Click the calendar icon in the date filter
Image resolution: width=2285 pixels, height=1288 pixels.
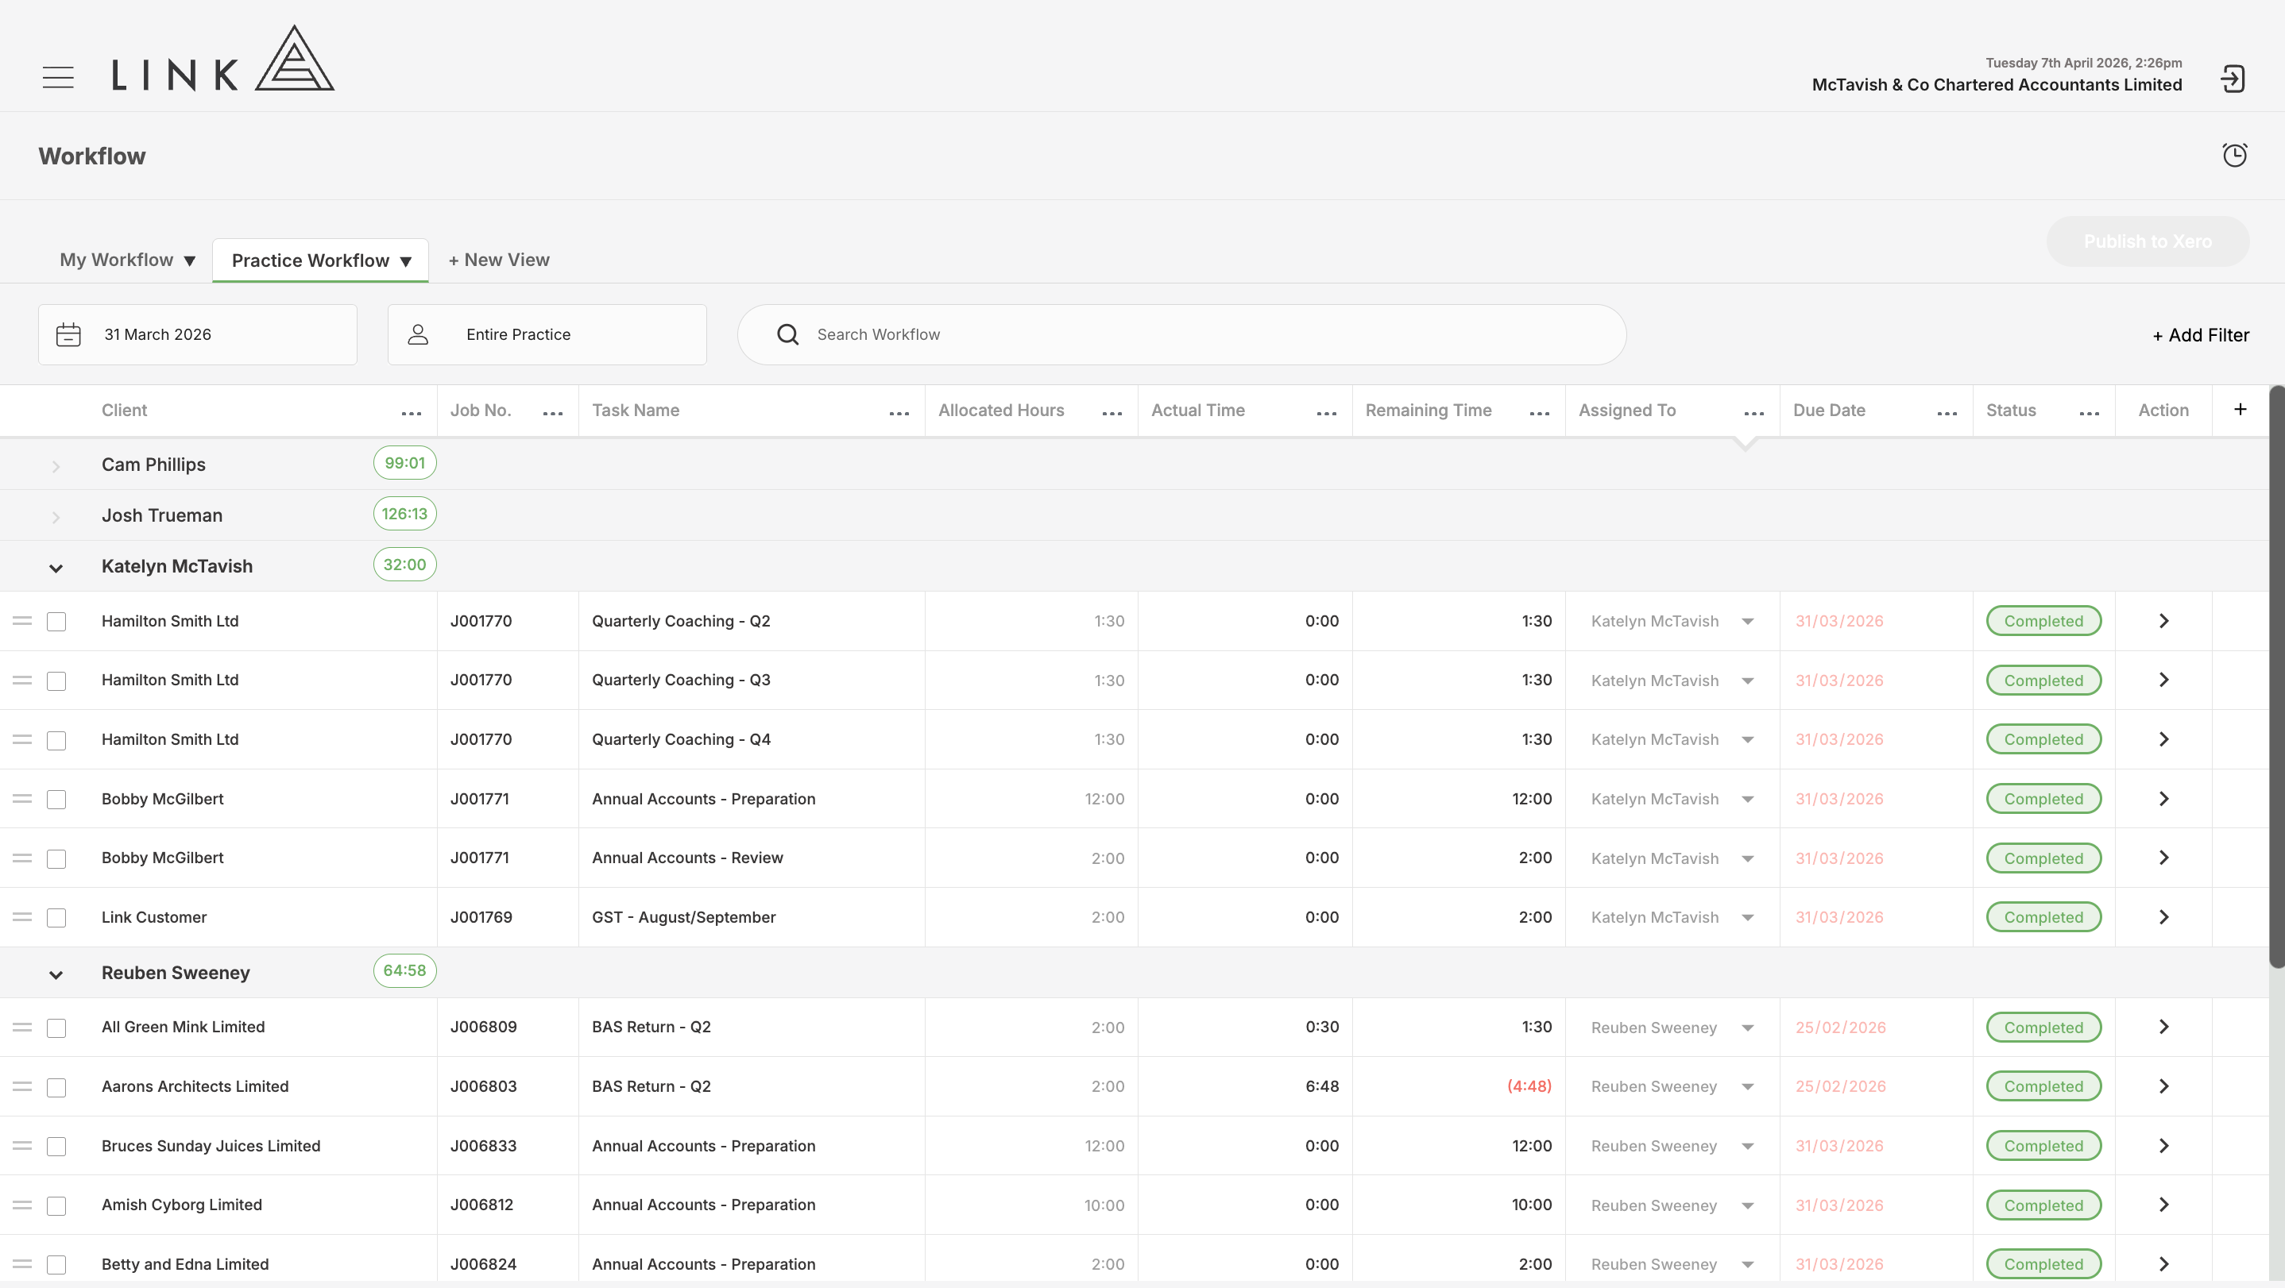point(68,334)
